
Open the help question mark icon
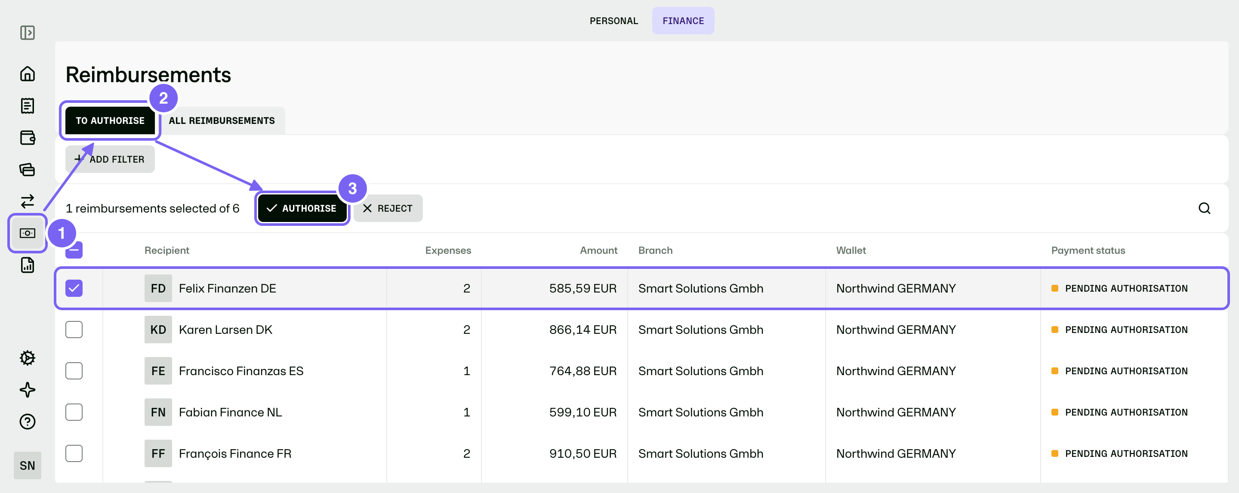tap(28, 421)
